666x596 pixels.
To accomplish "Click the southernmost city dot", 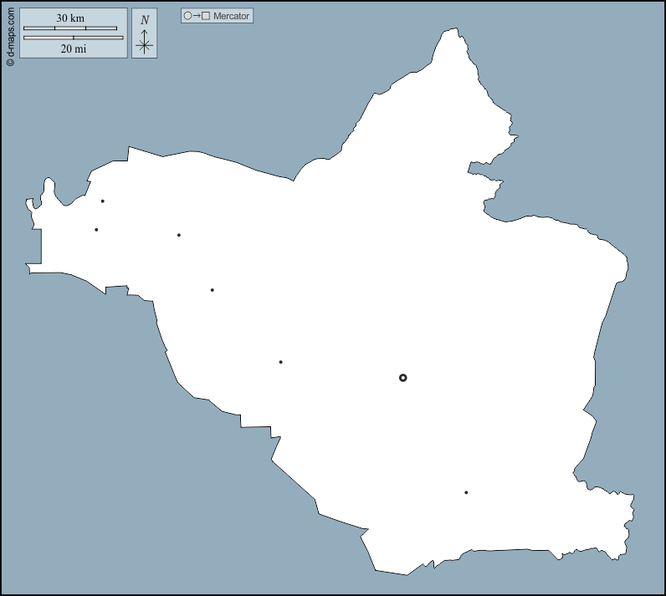I will click(466, 492).
